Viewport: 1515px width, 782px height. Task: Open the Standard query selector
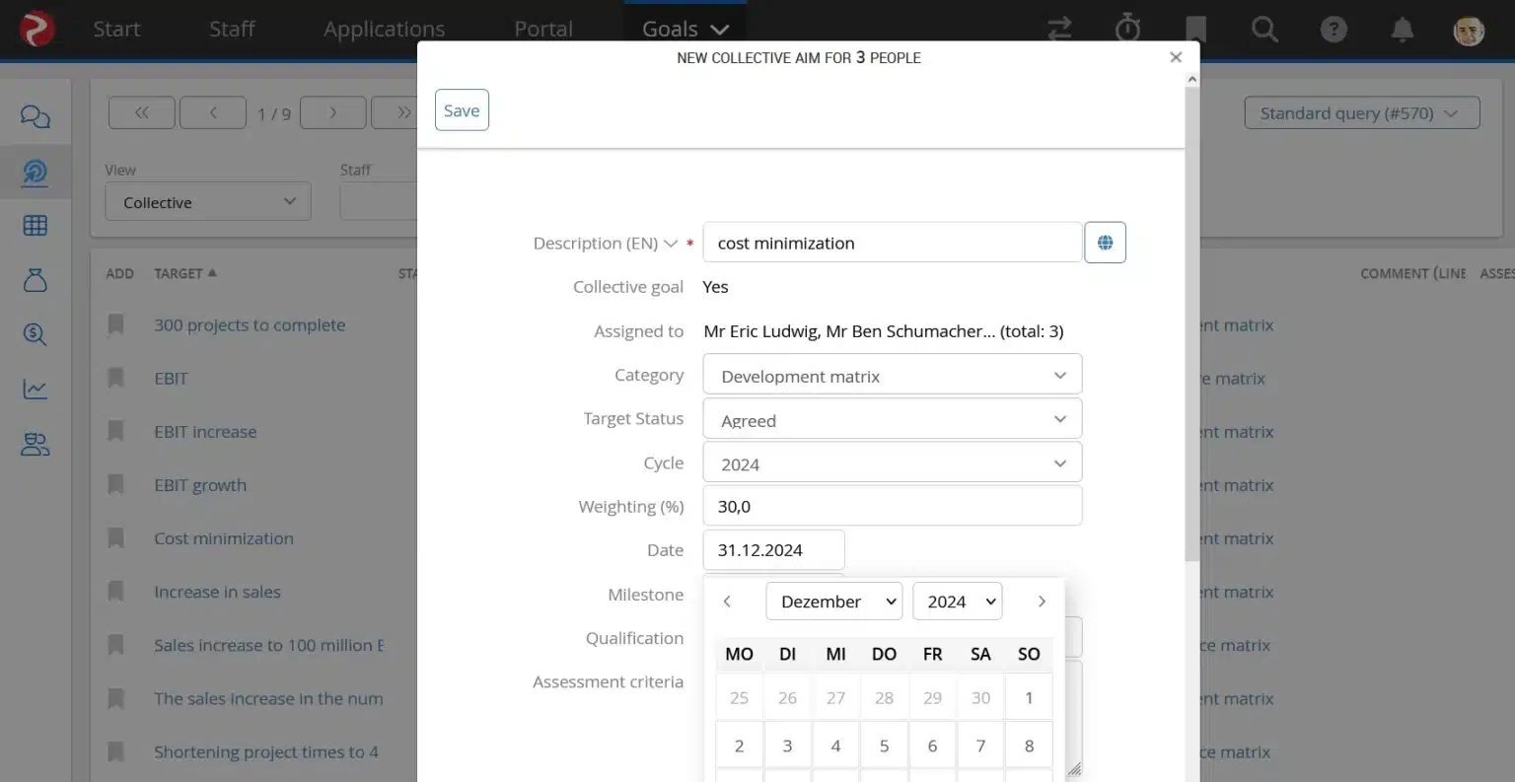click(x=1361, y=112)
